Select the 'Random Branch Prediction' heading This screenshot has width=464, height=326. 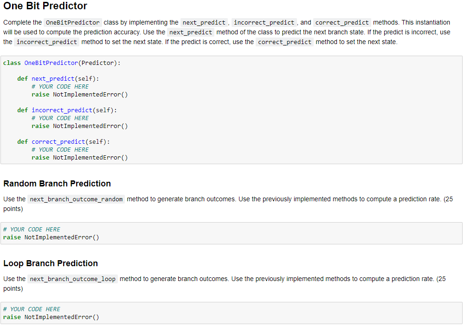pos(57,184)
